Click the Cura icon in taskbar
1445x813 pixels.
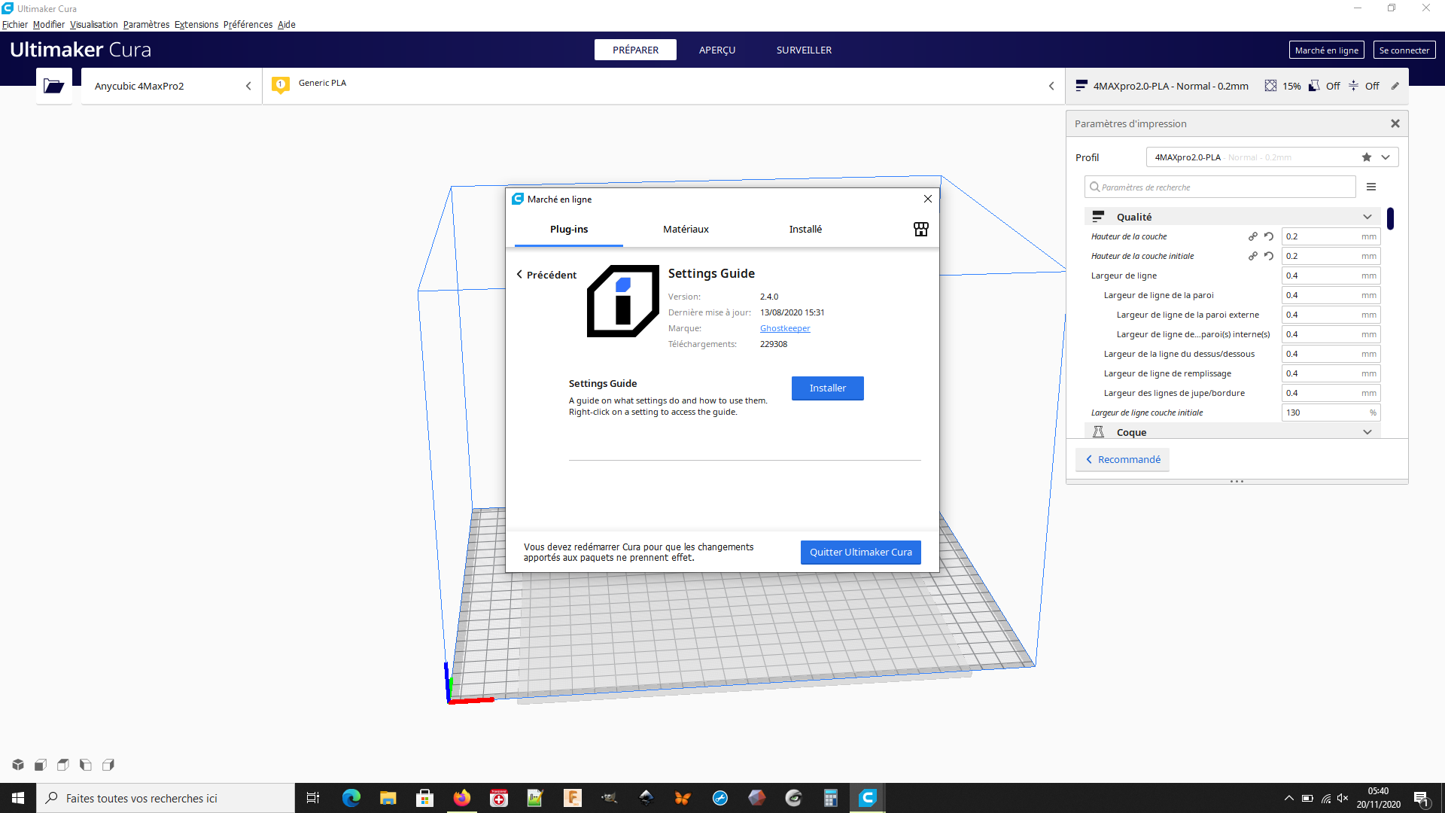pyautogui.click(x=868, y=798)
